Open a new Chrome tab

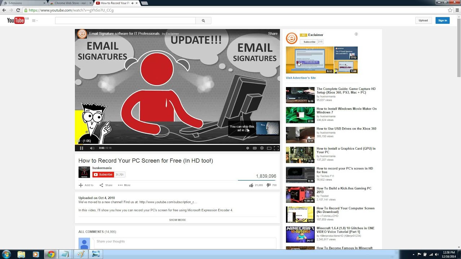(144, 3)
